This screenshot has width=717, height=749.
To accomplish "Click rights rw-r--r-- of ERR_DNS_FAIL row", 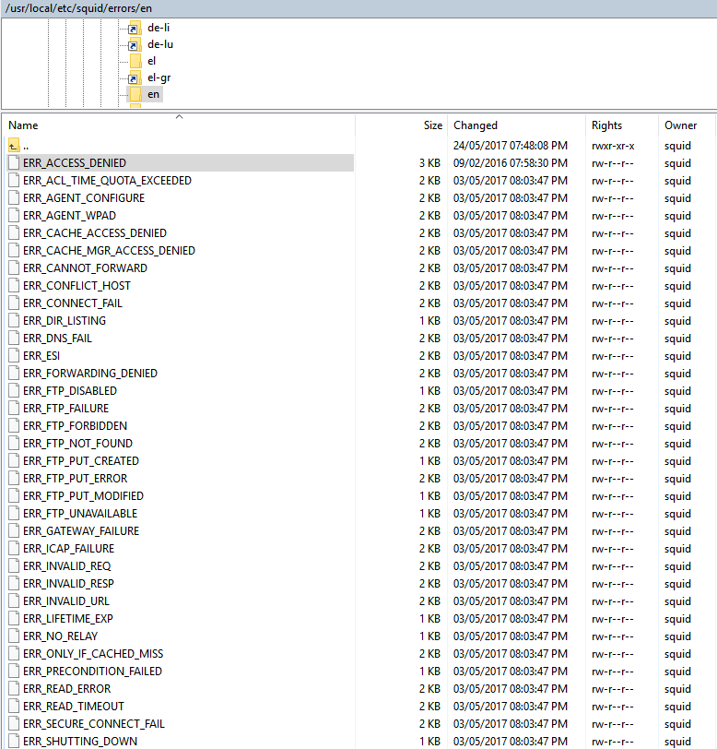I will coord(613,339).
